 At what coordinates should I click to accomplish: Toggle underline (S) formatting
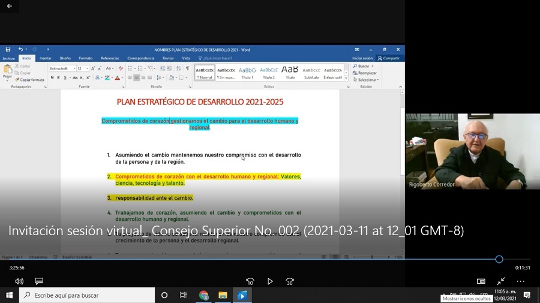(65, 78)
